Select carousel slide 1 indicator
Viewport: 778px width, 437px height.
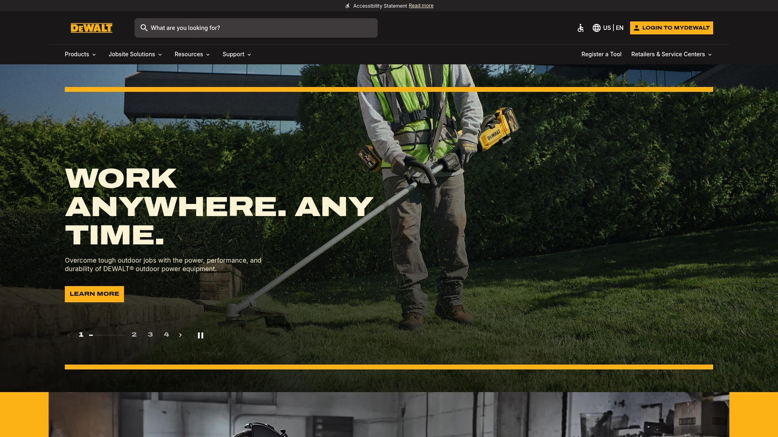point(81,335)
